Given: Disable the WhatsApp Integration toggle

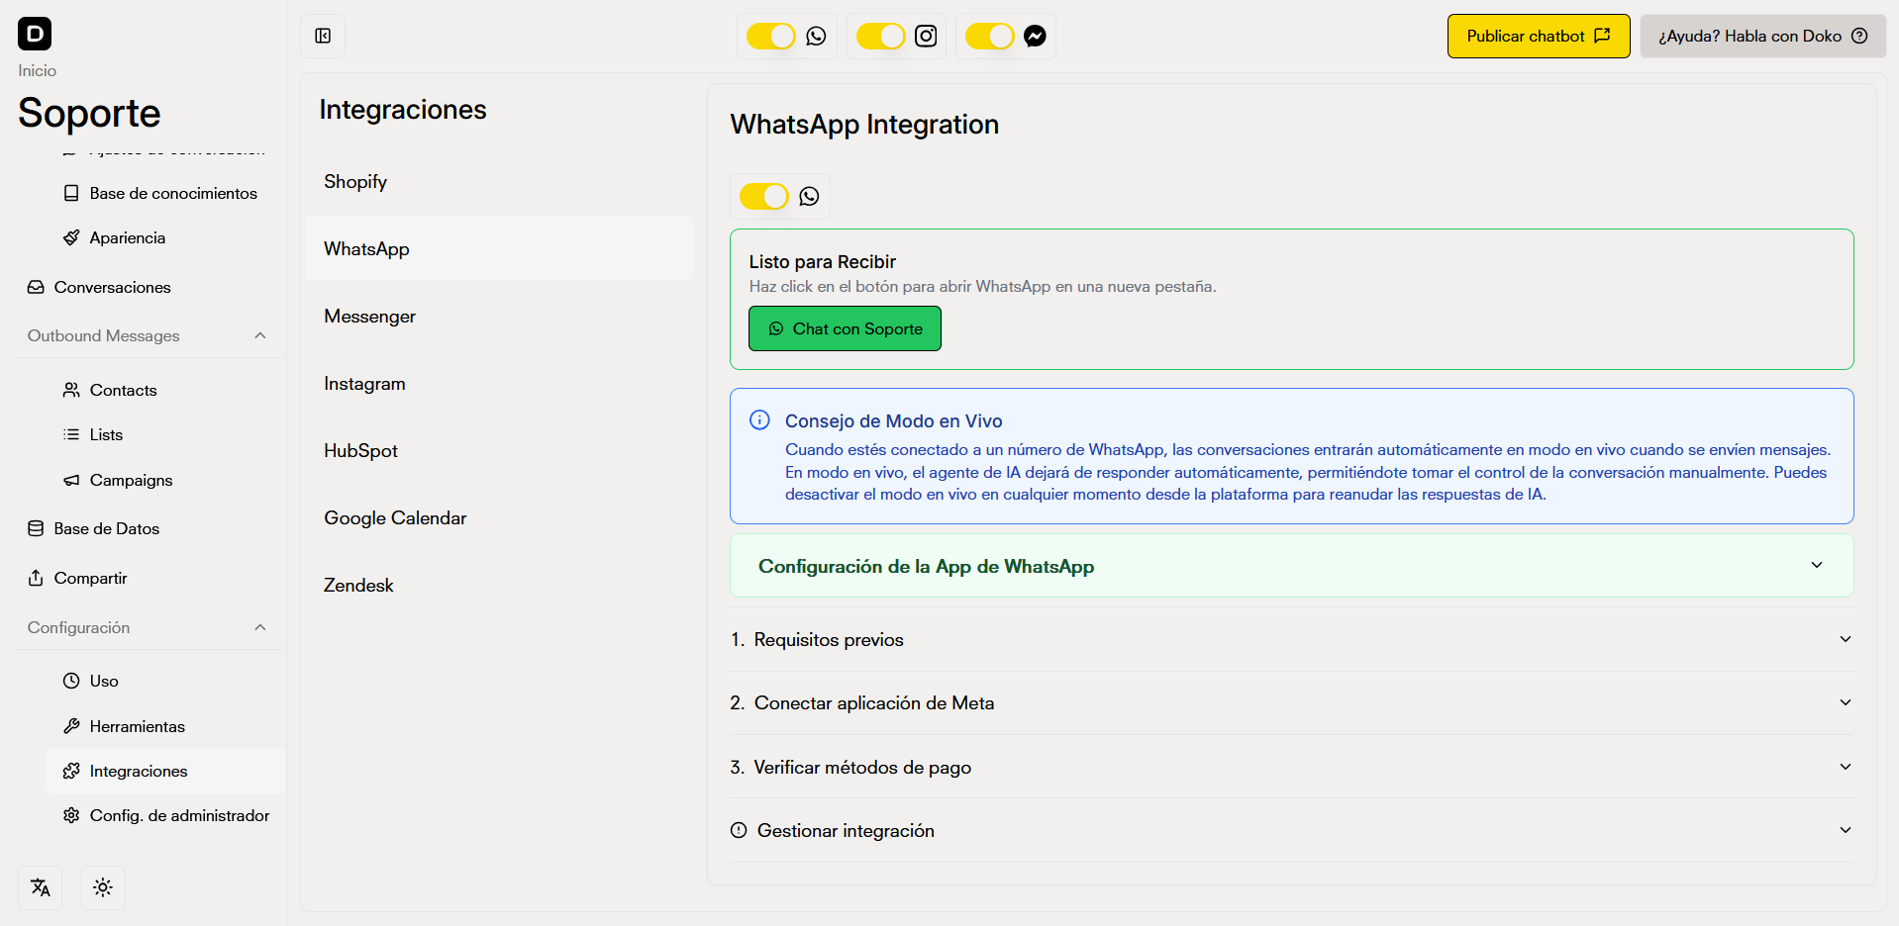Looking at the screenshot, I should coord(763,196).
